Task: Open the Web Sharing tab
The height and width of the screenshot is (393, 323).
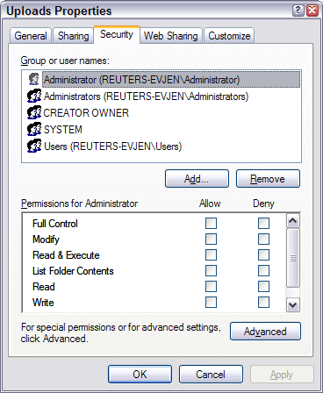Action: (x=171, y=36)
